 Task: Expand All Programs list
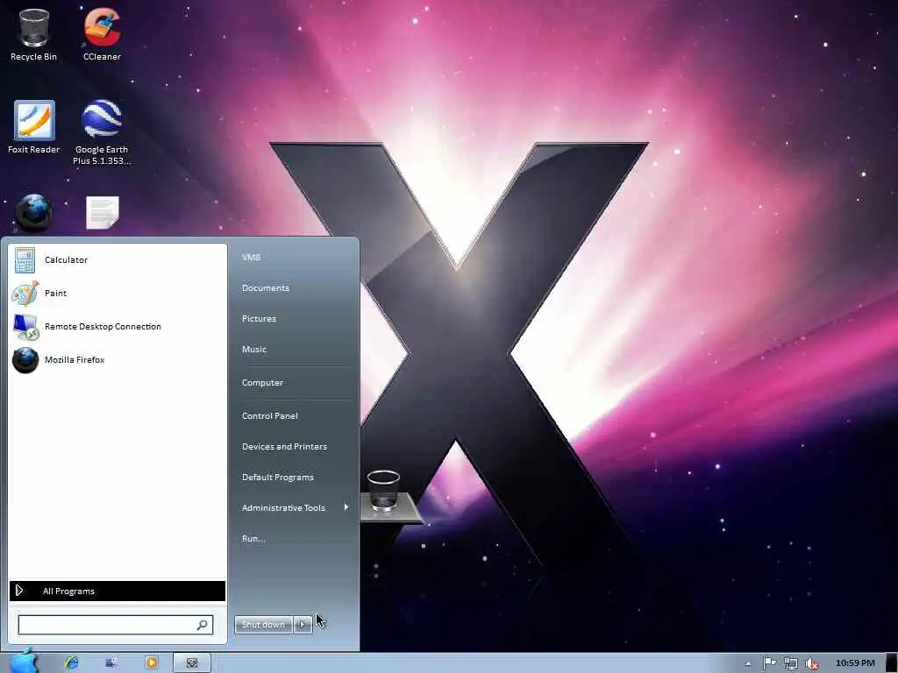pos(118,592)
